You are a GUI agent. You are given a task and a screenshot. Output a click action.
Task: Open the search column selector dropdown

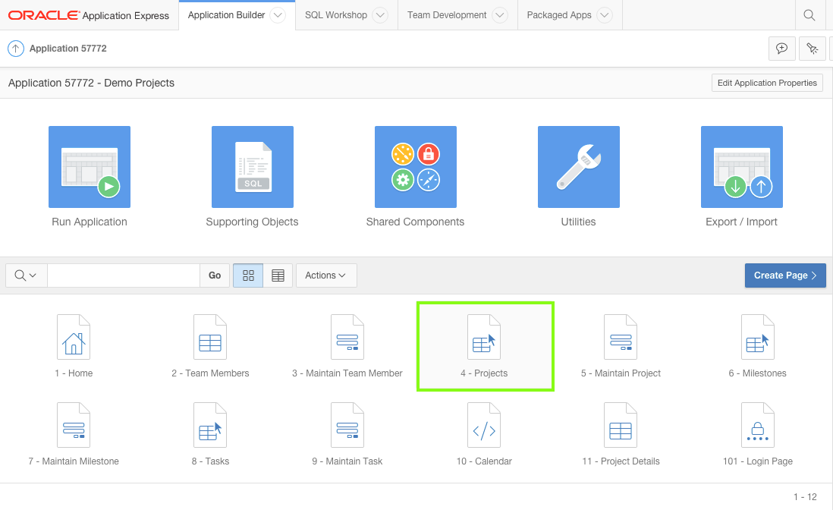tap(26, 275)
